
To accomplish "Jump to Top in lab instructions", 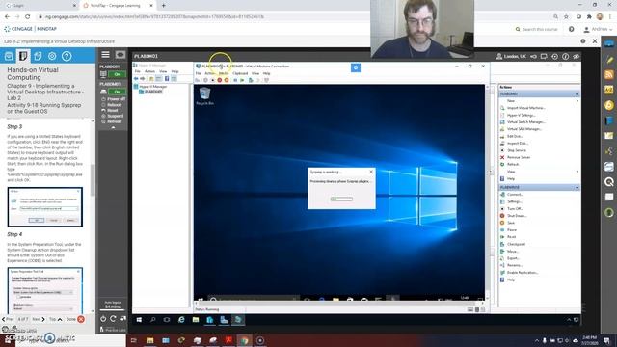I will click(55, 319).
